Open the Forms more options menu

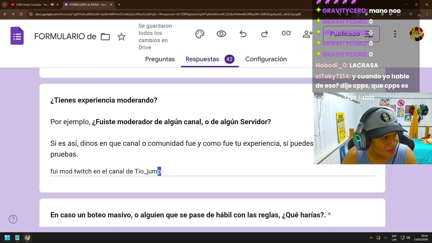tap(395, 34)
